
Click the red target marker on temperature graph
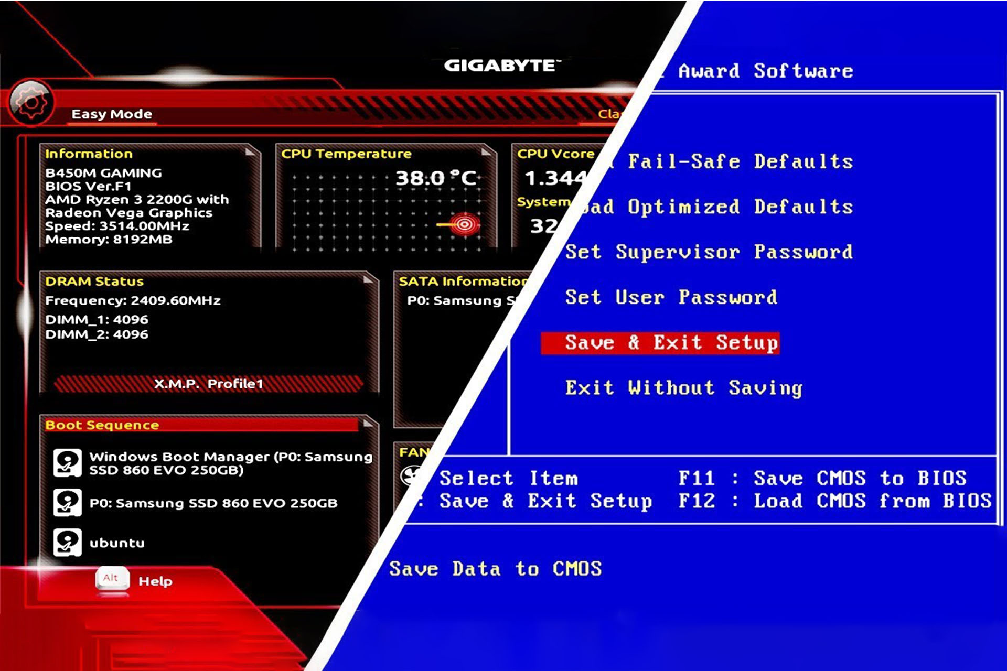click(x=464, y=225)
